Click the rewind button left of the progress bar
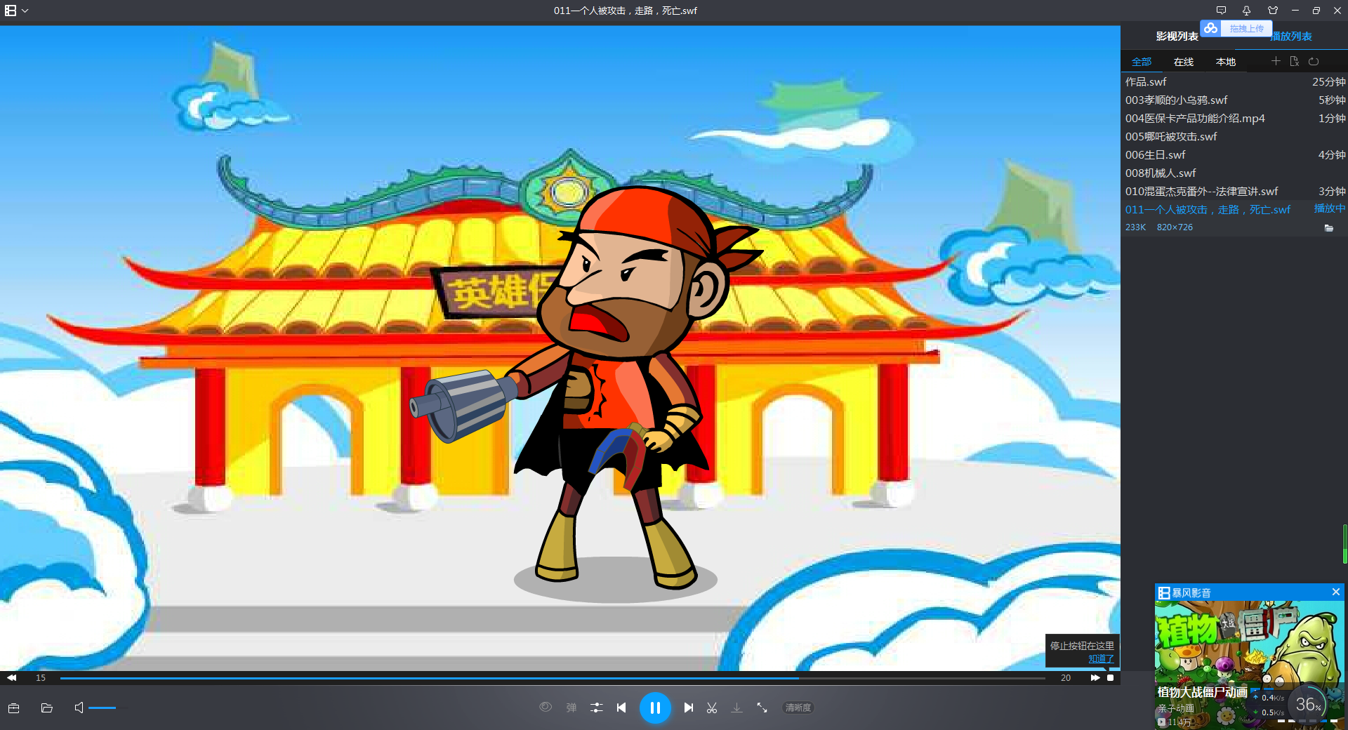 pos(12,678)
